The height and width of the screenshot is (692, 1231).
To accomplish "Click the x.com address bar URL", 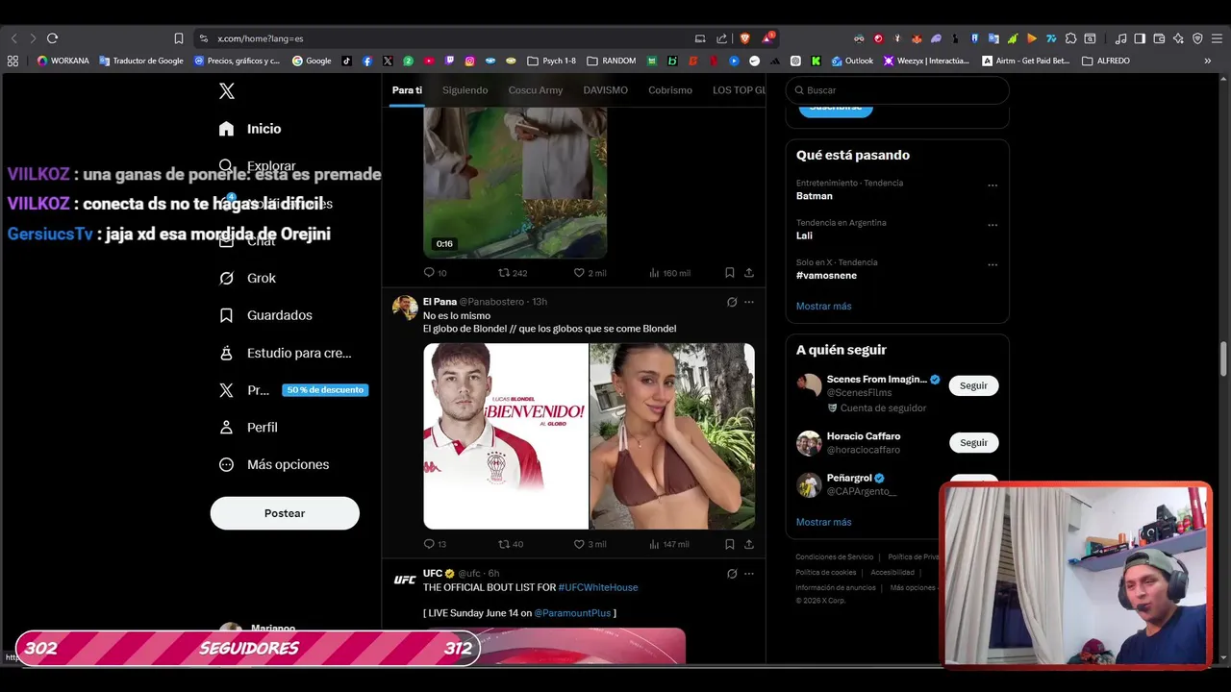I will coord(260,38).
